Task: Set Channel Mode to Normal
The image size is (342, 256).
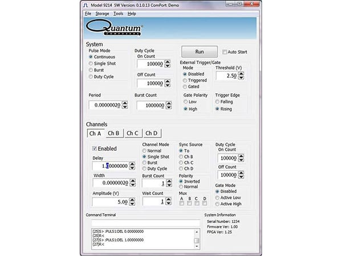Action: [x=144, y=151]
